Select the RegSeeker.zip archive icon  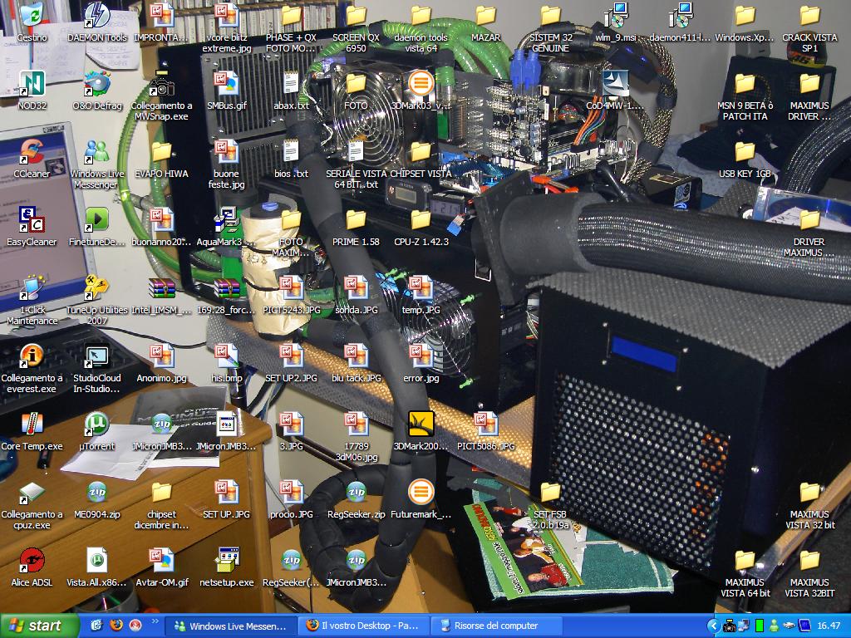(x=356, y=492)
